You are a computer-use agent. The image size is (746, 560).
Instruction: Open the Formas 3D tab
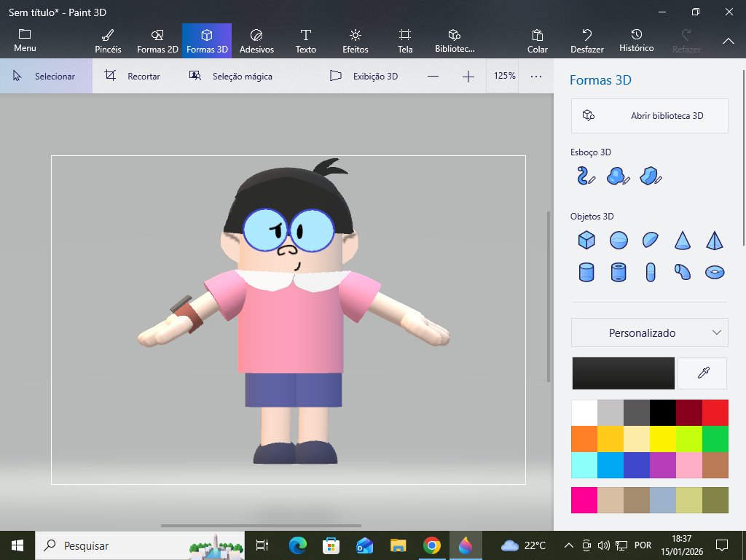[x=207, y=41]
